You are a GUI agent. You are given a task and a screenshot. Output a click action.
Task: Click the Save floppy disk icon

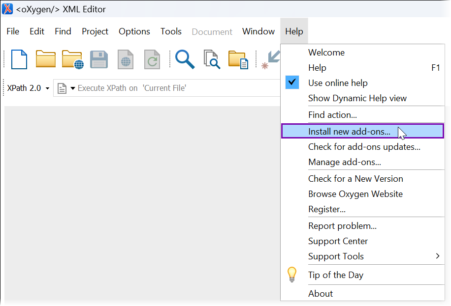pyautogui.click(x=99, y=59)
